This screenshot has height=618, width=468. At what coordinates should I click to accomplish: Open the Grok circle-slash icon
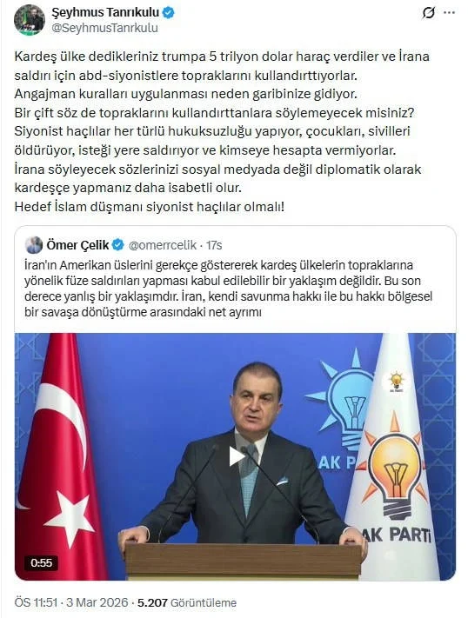(x=428, y=13)
